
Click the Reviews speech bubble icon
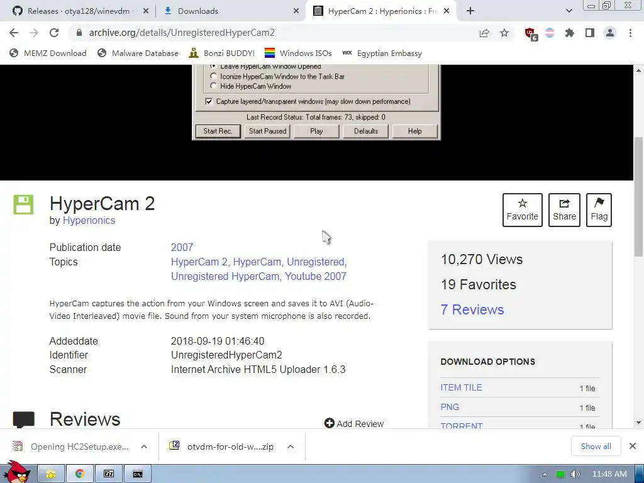coord(23,419)
